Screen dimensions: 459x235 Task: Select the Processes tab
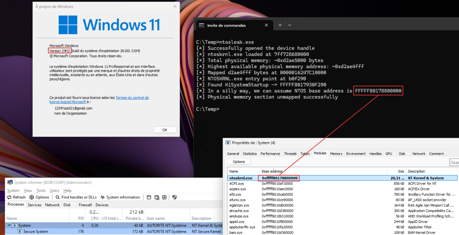[16, 204]
